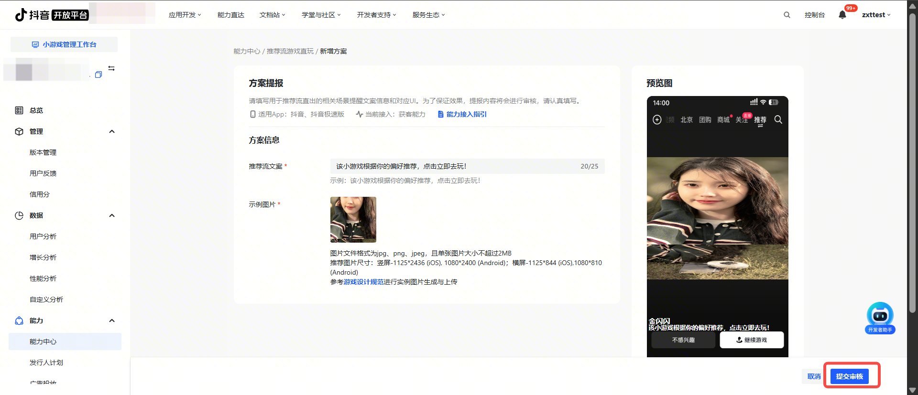Collapse the 能力 section in sidebar

(x=112, y=320)
